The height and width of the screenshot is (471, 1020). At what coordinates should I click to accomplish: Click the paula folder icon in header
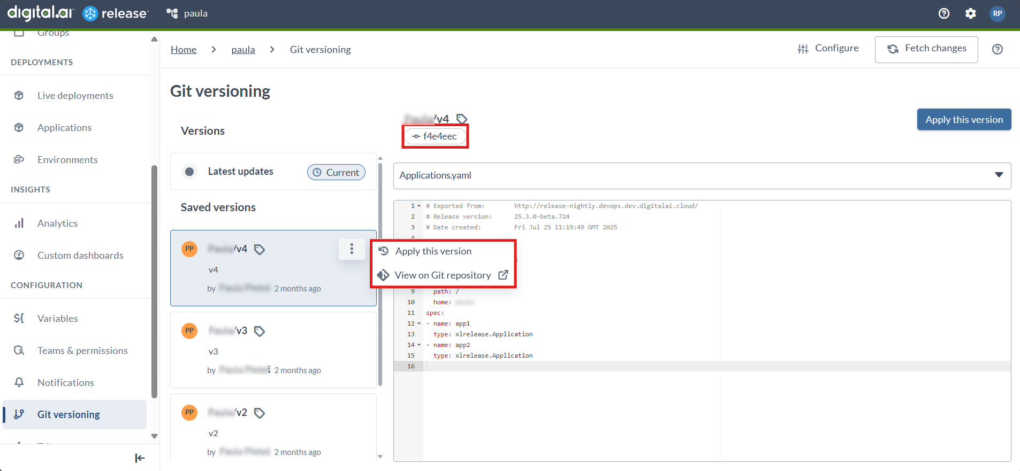click(172, 13)
